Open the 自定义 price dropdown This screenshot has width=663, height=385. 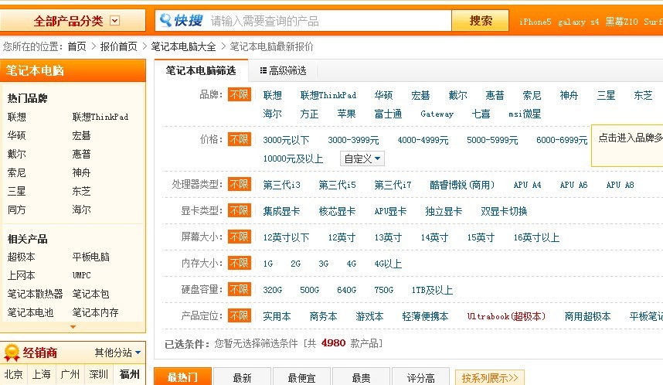click(362, 158)
